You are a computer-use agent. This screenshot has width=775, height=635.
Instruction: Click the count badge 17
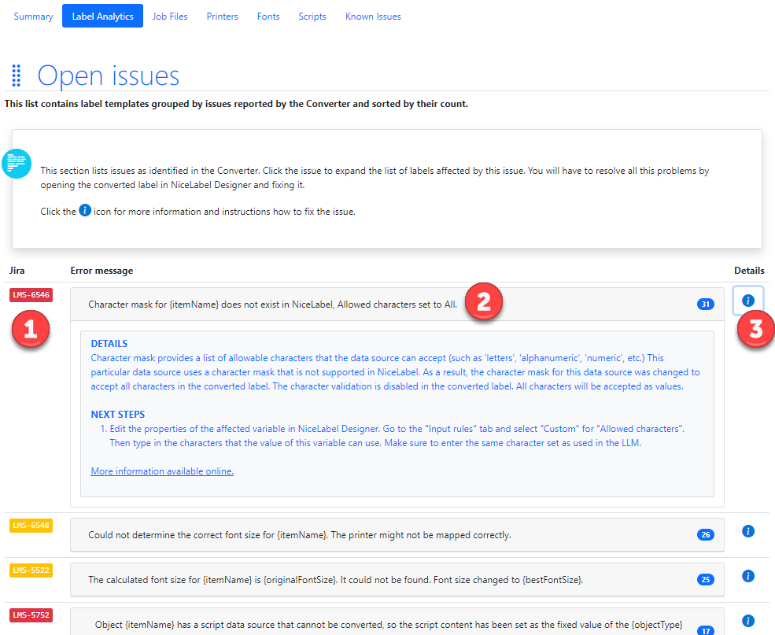[706, 631]
